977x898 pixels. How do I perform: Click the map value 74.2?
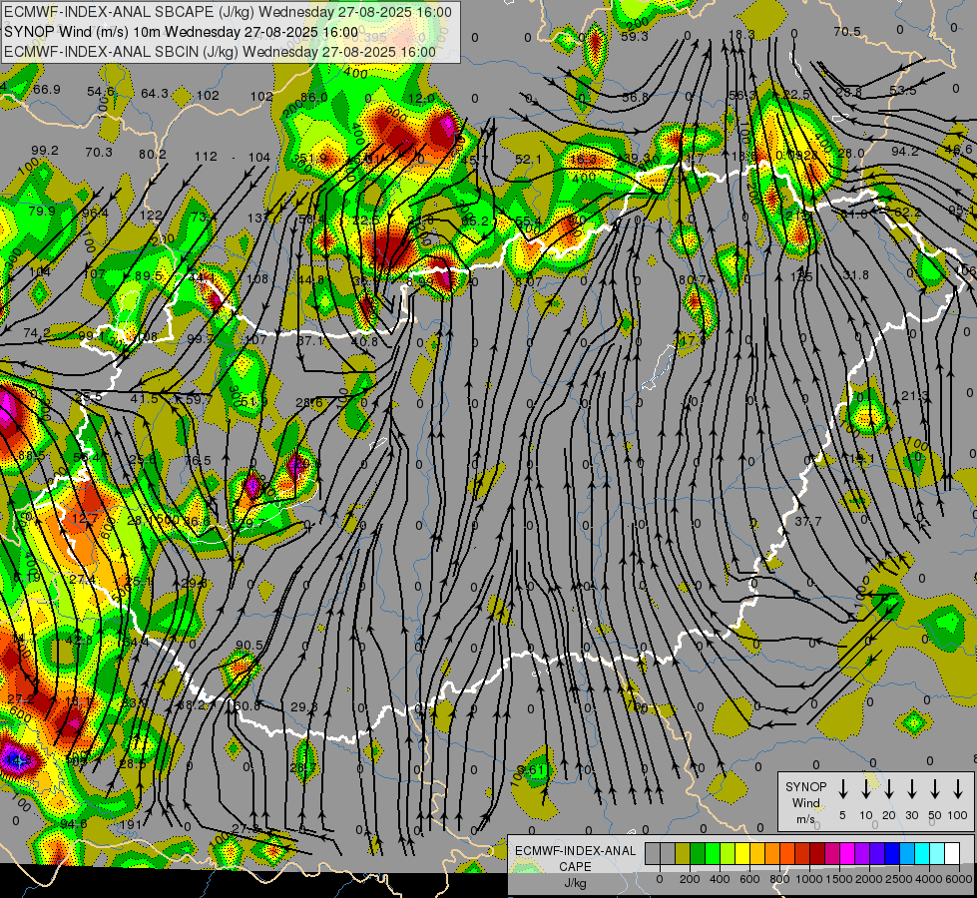tap(37, 333)
